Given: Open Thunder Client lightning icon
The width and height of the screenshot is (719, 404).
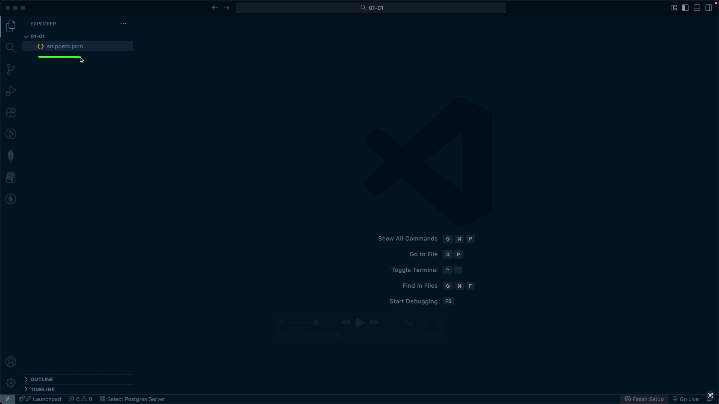Looking at the screenshot, I should click(x=11, y=199).
